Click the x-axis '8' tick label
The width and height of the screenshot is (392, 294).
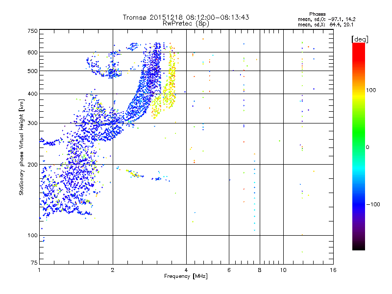pos(260,270)
